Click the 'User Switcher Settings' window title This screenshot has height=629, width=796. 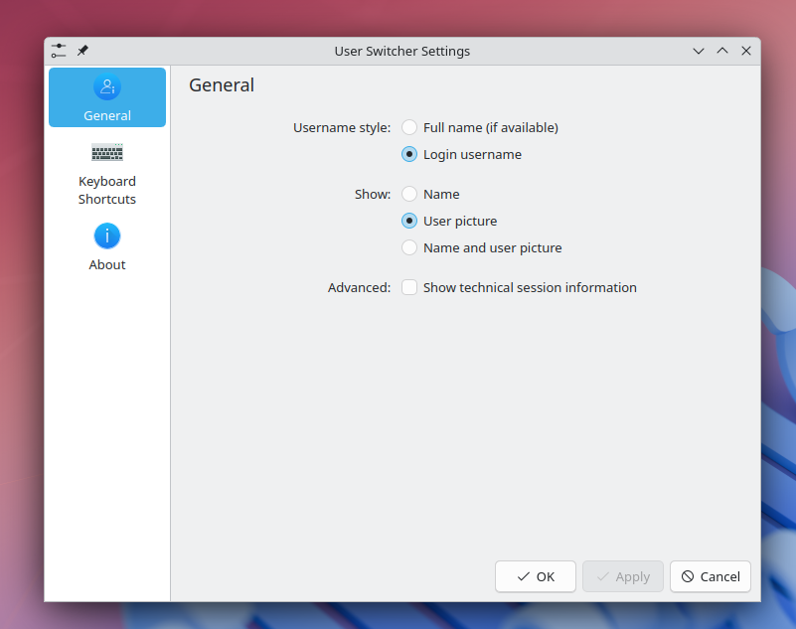tap(402, 52)
